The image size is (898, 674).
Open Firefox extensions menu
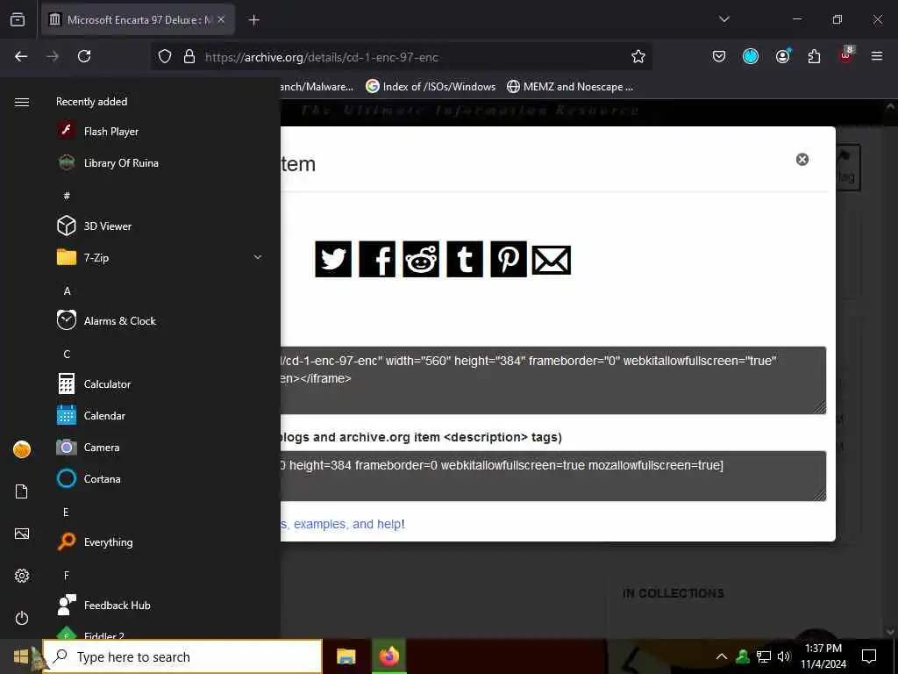click(x=814, y=56)
